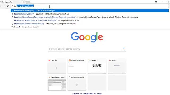Close the Nueva pestaña tab
170x95 pixels.
pos(23,2)
